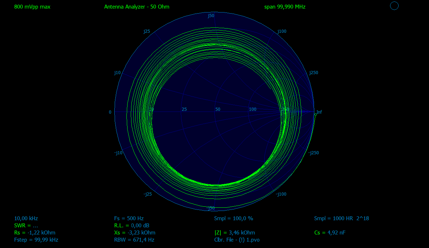Image resolution: width=429 pixels, height=248 pixels.
Task: Click the 'Antenna Analyzer - 50 Ohm' title
Action: [x=137, y=7]
